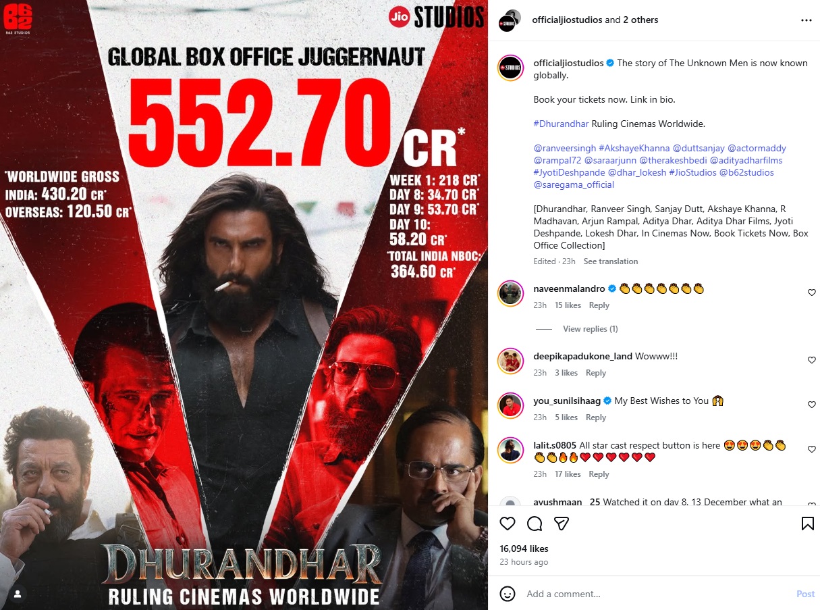The height and width of the screenshot is (610, 820).
Task: Click See translation under caption
Action: point(610,261)
